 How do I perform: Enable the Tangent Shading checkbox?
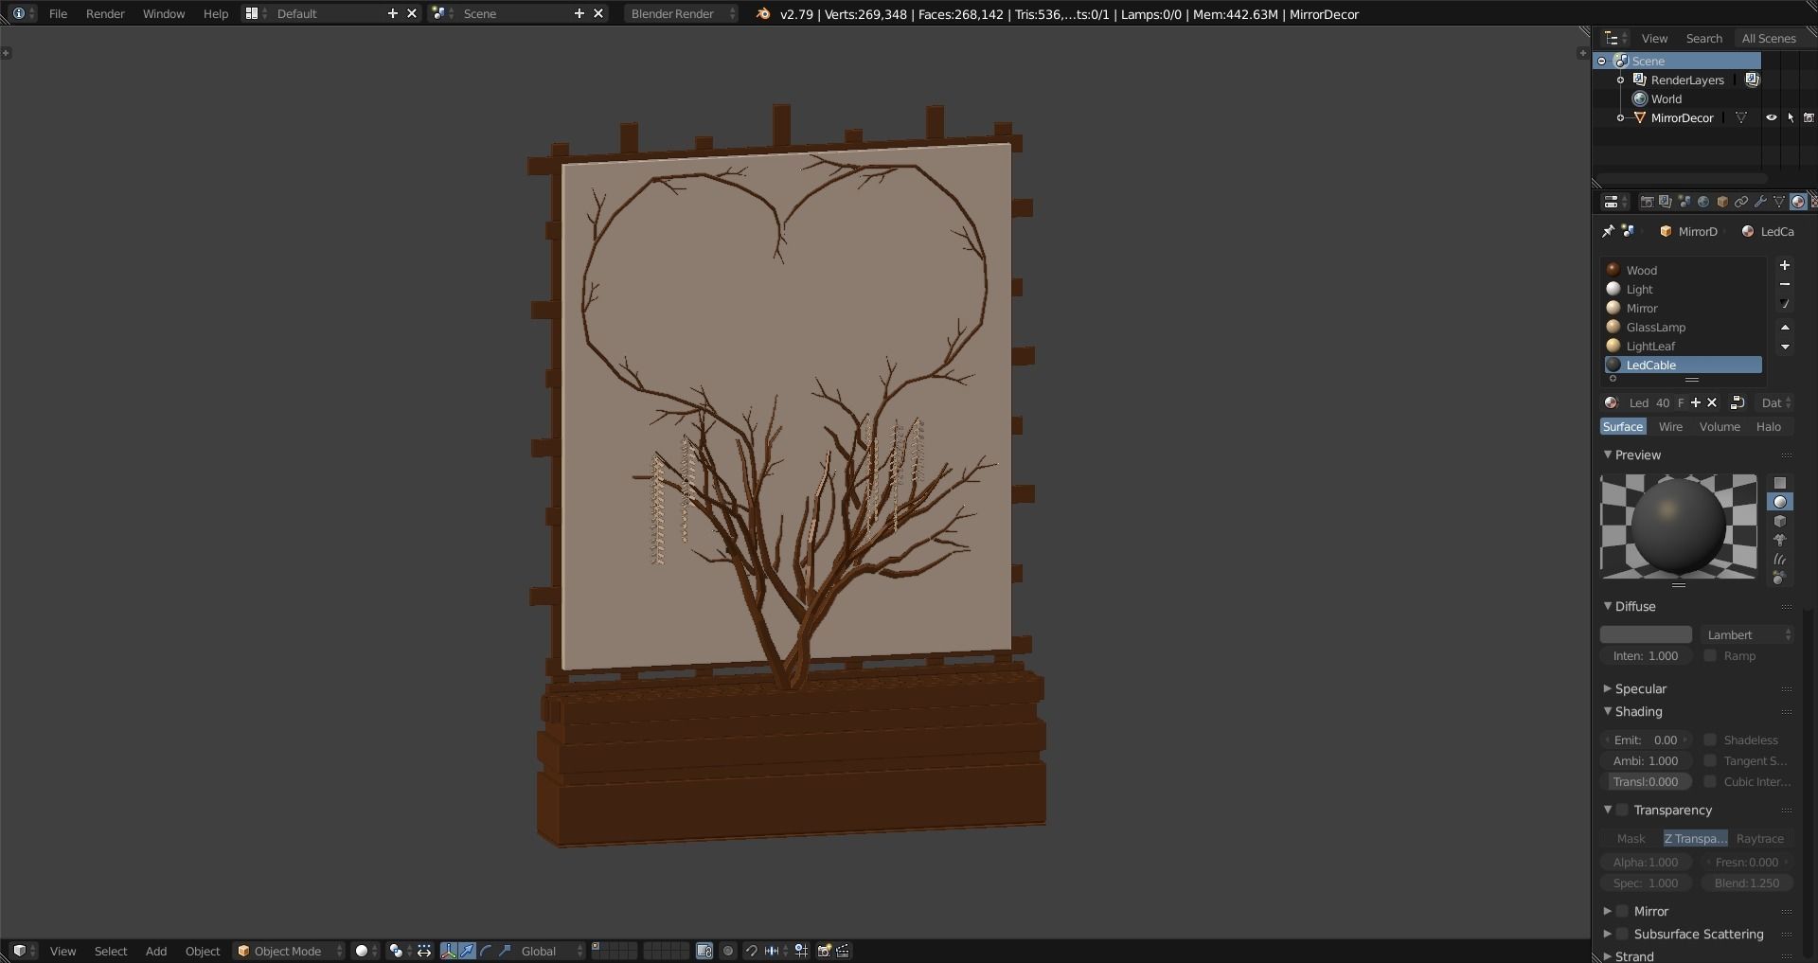tap(1710, 760)
